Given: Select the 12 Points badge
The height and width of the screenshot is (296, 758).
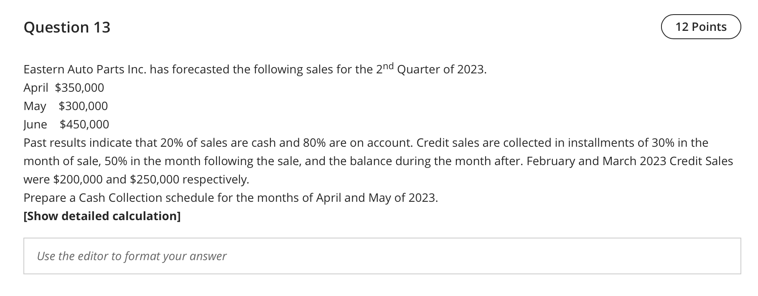Looking at the screenshot, I should tap(700, 27).
